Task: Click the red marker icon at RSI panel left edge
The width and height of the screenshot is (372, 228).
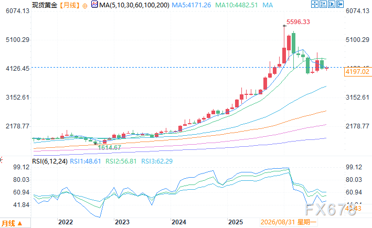Action: coord(1,160)
